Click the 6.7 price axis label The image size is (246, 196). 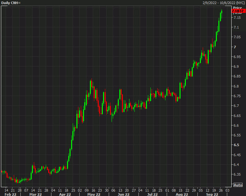(x=236, y=106)
